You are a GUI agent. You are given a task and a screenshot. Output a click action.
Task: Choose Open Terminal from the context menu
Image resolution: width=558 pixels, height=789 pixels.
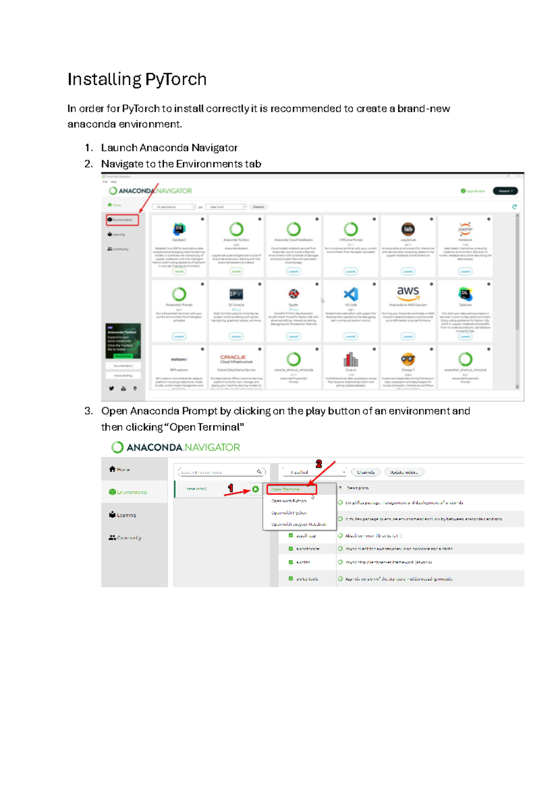(292, 489)
